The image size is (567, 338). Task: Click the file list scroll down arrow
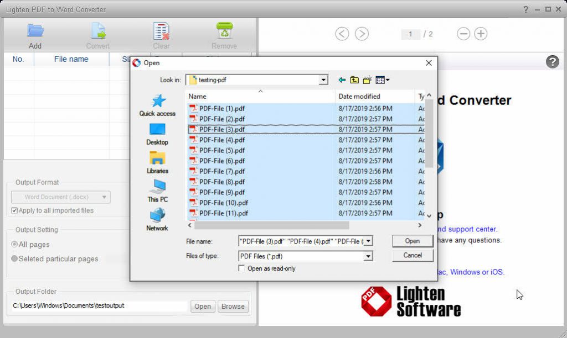[429, 216]
